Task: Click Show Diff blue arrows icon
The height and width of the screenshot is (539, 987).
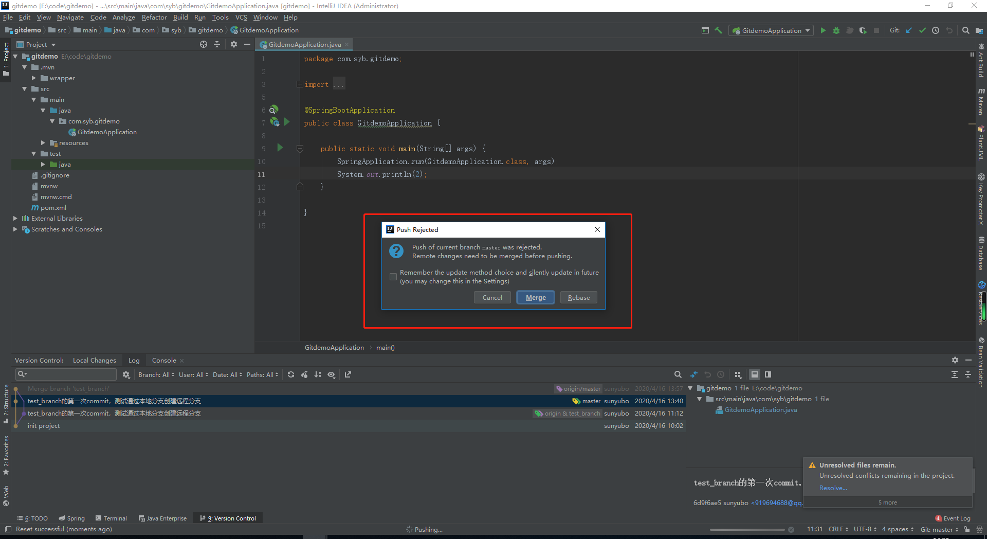Action: [694, 374]
